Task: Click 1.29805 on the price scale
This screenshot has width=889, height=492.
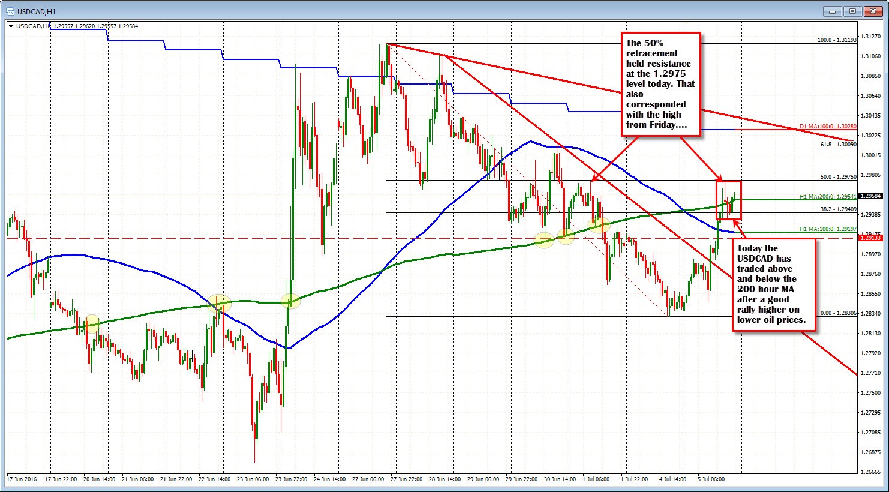Action: pyautogui.click(x=871, y=175)
